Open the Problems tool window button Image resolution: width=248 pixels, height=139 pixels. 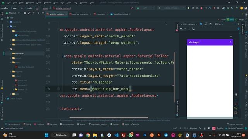click(x=39, y=124)
